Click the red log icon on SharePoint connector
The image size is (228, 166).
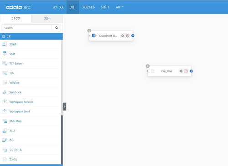tap(128, 36)
